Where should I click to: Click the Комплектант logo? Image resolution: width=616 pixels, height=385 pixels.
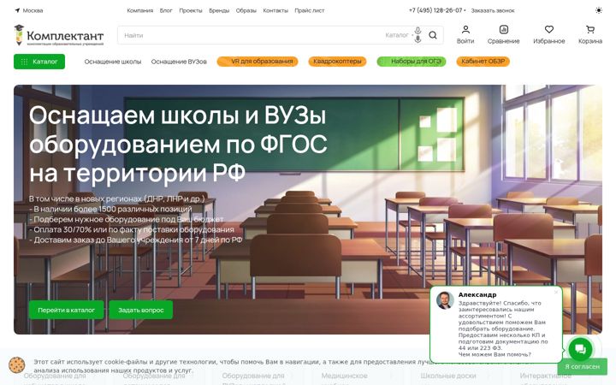point(59,35)
